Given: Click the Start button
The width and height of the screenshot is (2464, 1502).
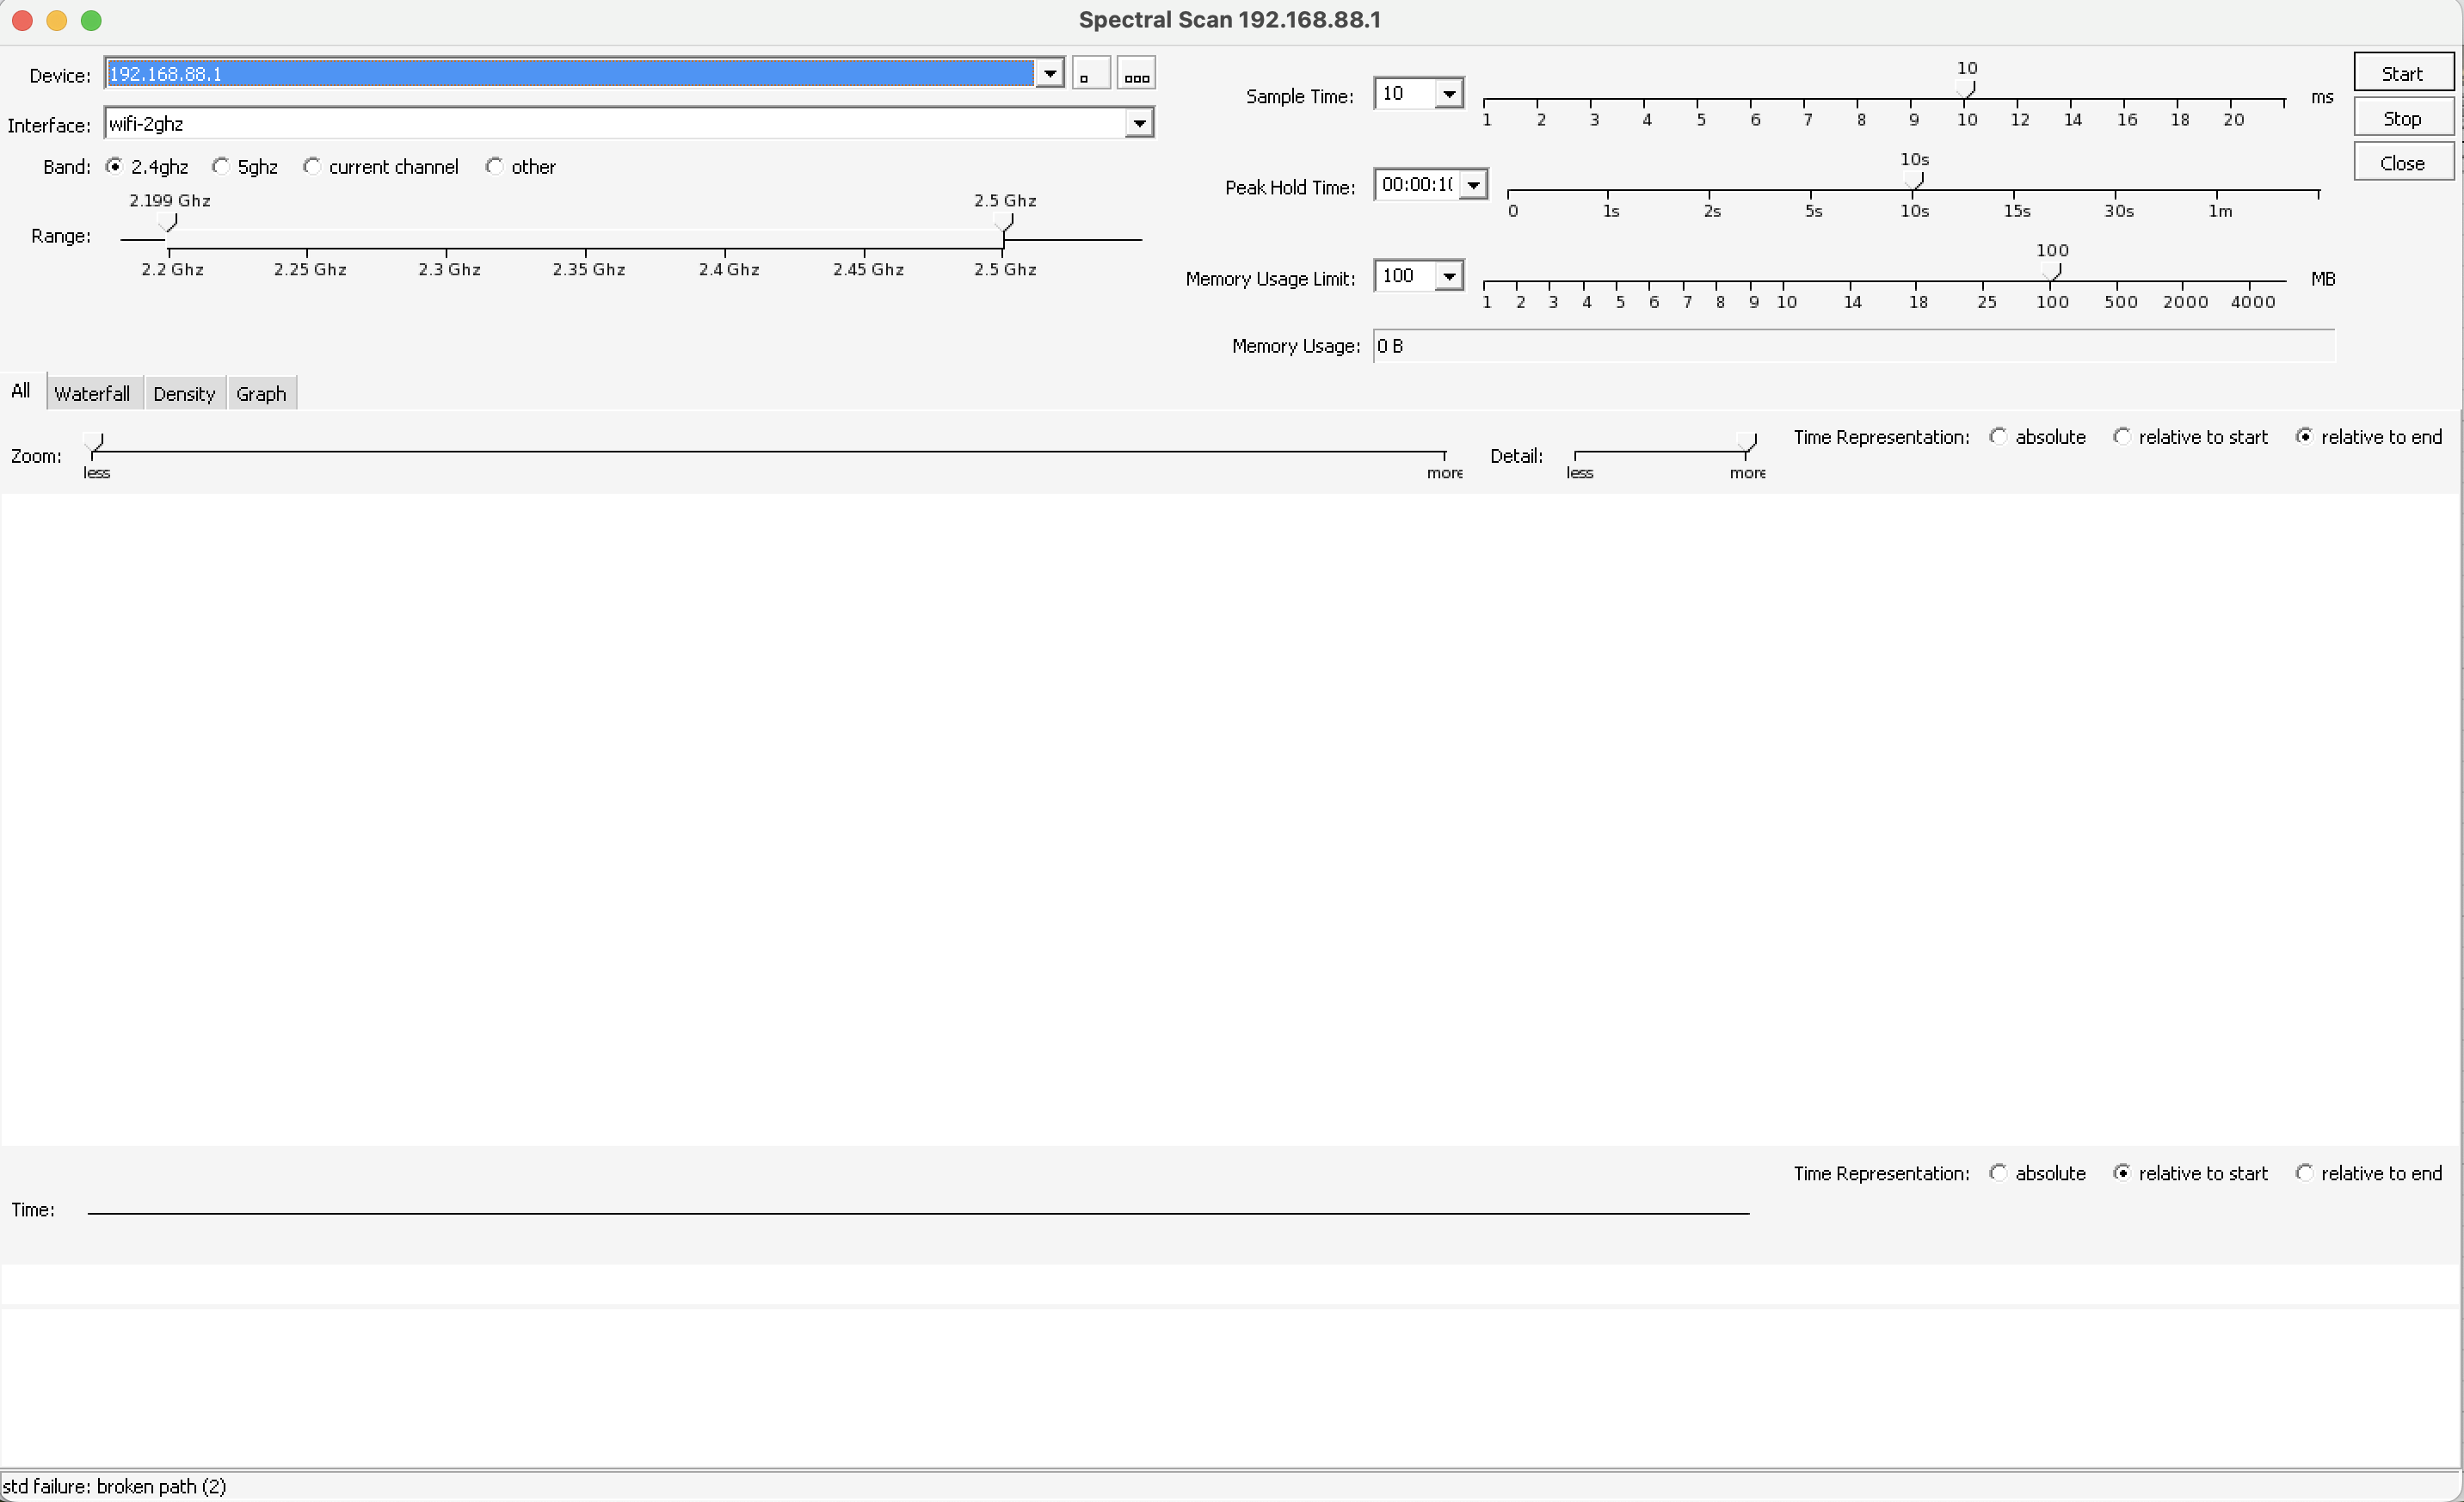Looking at the screenshot, I should (2402, 74).
